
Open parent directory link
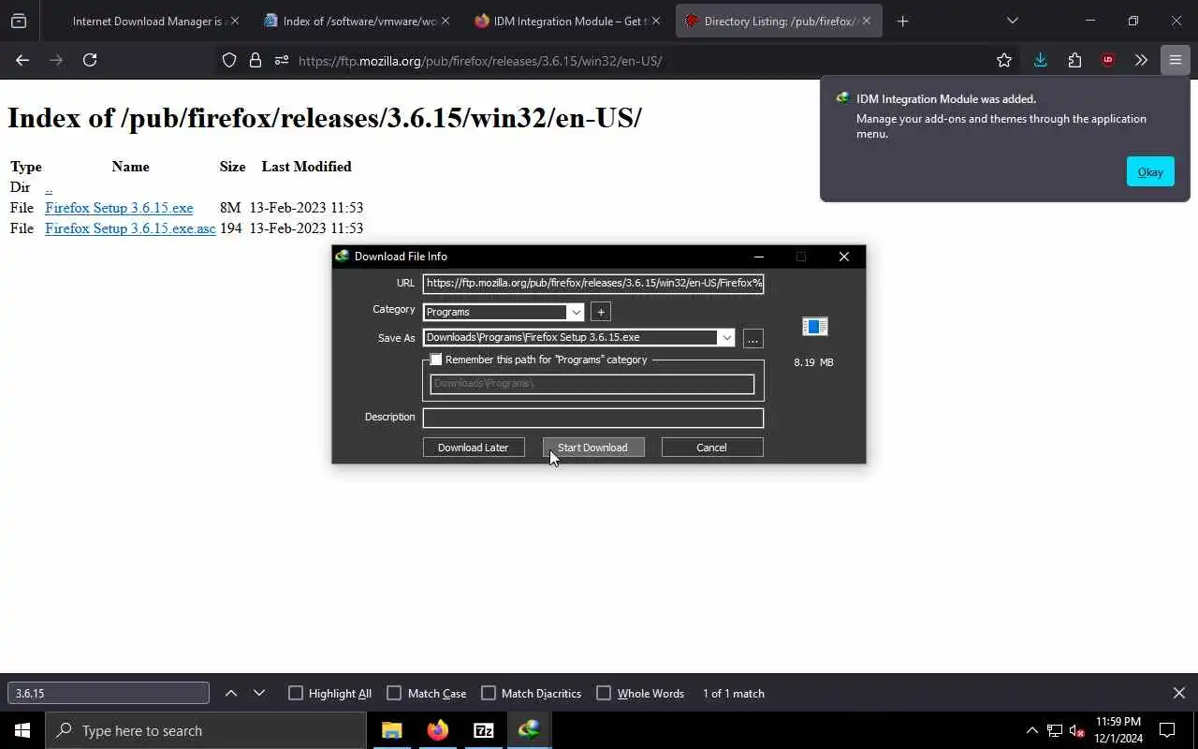[x=49, y=187]
